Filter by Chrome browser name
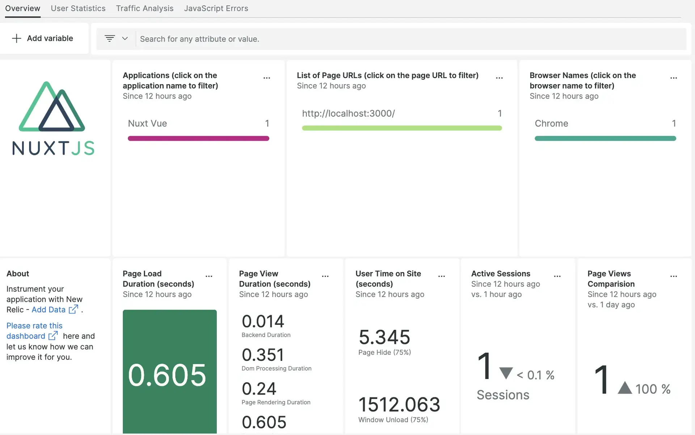Image resolution: width=695 pixels, height=435 pixels. coord(551,124)
